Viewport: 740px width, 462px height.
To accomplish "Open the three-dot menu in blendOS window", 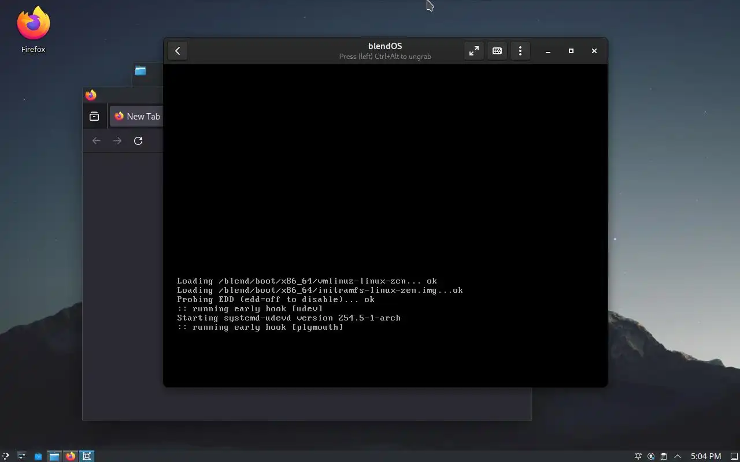I will [x=520, y=51].
